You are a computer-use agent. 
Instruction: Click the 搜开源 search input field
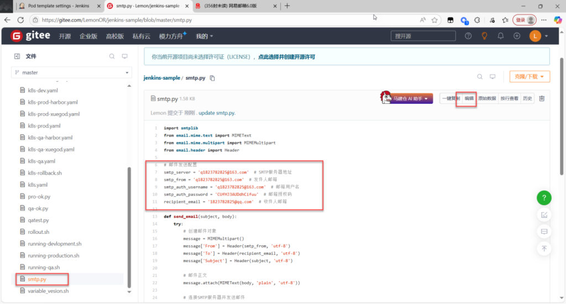tap(423, 36)
